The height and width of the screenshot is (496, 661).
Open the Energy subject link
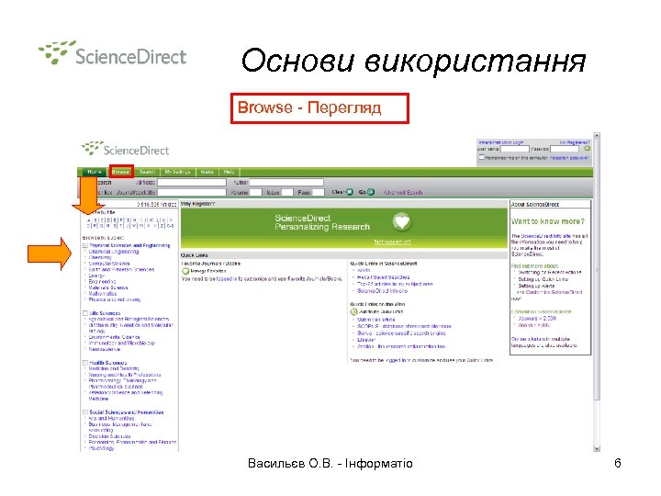coord(96,276)
